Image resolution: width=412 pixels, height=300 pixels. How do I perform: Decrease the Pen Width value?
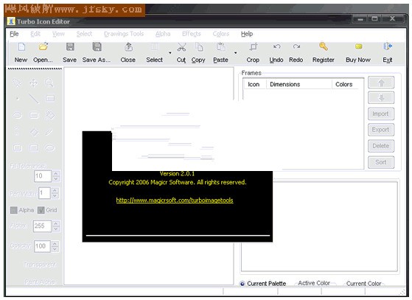[x=55, y=196]
